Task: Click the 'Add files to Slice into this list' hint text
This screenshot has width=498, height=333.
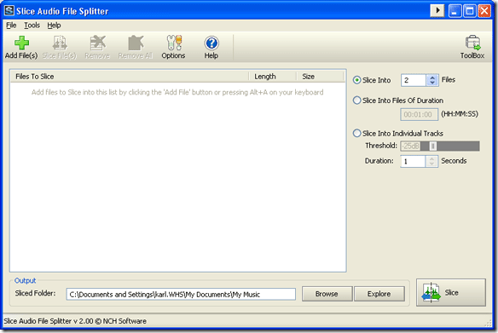Action: (x=177, y=92)
